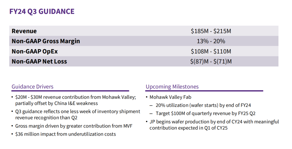Click the Mohawk Valley Fab bullet

[x=170, y=97]
